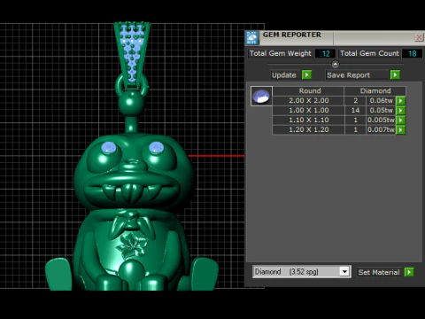This screenshot has width=425, height=319.
Task: Click the 0.005tw weight cell
Action: tap(381, 121)
